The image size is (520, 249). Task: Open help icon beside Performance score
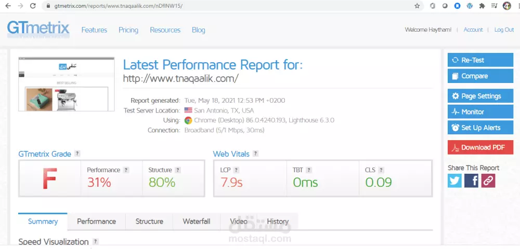tap(126, 170)
